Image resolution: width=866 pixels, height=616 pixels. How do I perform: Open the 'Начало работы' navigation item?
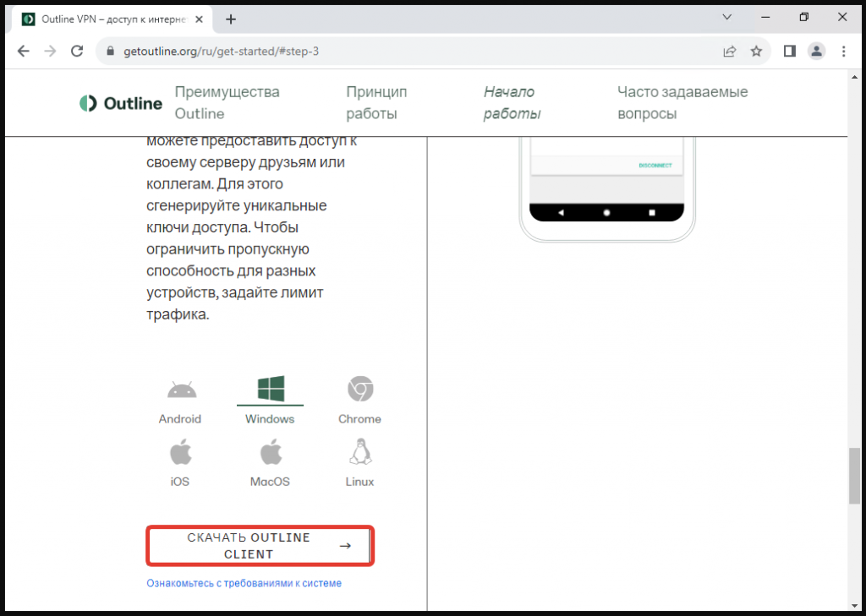coord(511,102)
